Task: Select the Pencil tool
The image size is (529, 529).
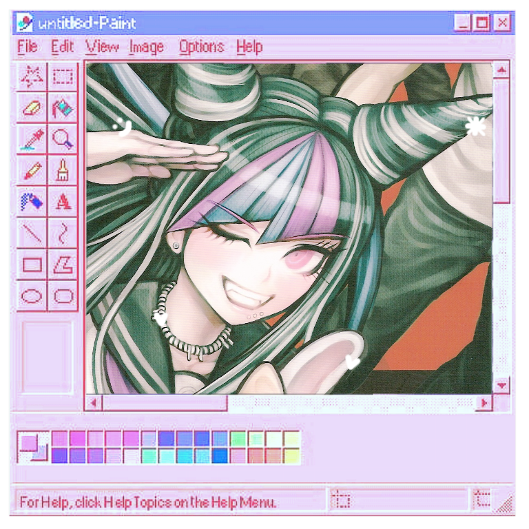Action: point(32,170)
